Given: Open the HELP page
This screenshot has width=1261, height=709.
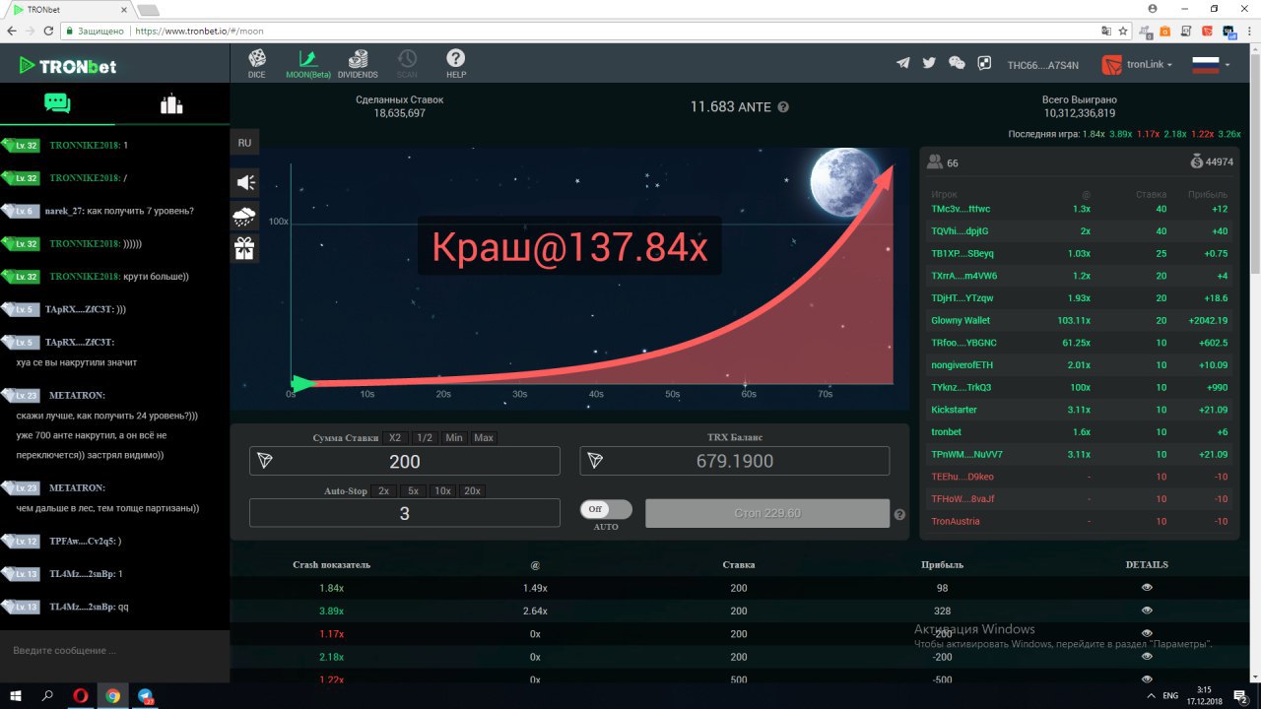Looking at the screenshot, I should tap(456, 64).
